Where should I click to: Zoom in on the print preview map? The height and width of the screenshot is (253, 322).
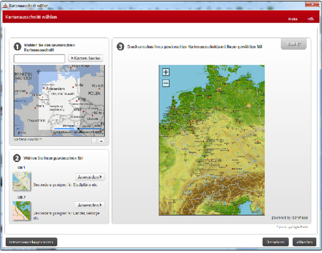click(166, 72)
